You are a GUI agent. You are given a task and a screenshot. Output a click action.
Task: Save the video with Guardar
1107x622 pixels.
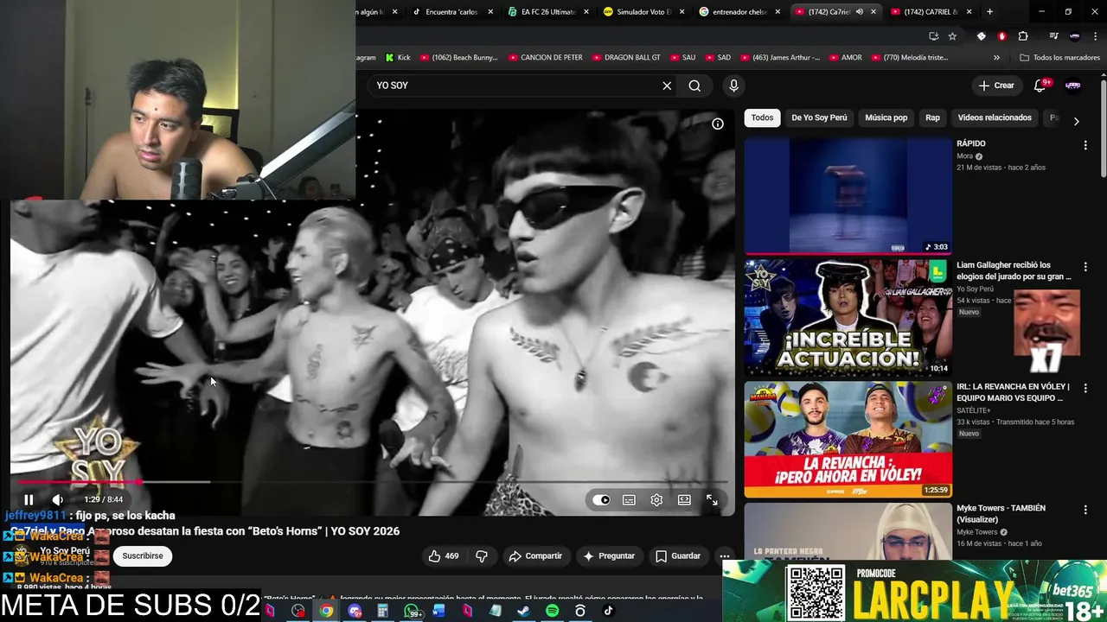(x=678, y=555)
